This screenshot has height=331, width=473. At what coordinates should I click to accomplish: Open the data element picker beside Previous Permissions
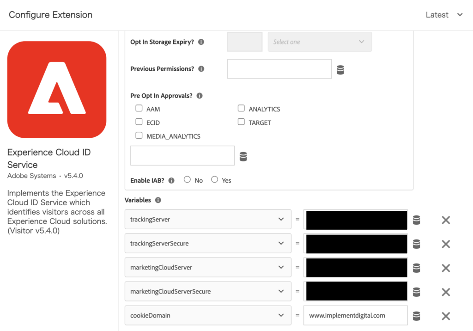340,69
